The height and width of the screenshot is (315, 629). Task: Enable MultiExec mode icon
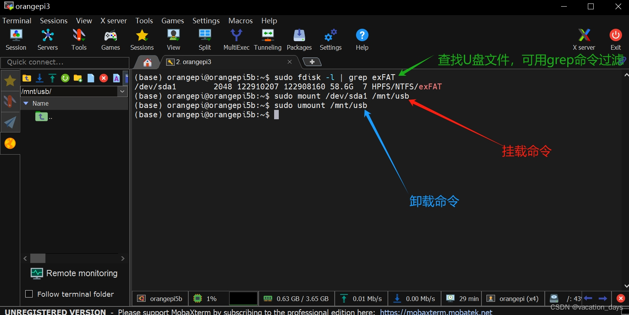click(x=236, y=40)
